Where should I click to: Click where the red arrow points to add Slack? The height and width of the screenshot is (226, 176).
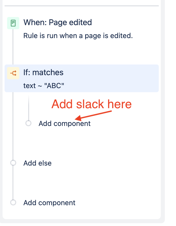(x=64, y=123)
